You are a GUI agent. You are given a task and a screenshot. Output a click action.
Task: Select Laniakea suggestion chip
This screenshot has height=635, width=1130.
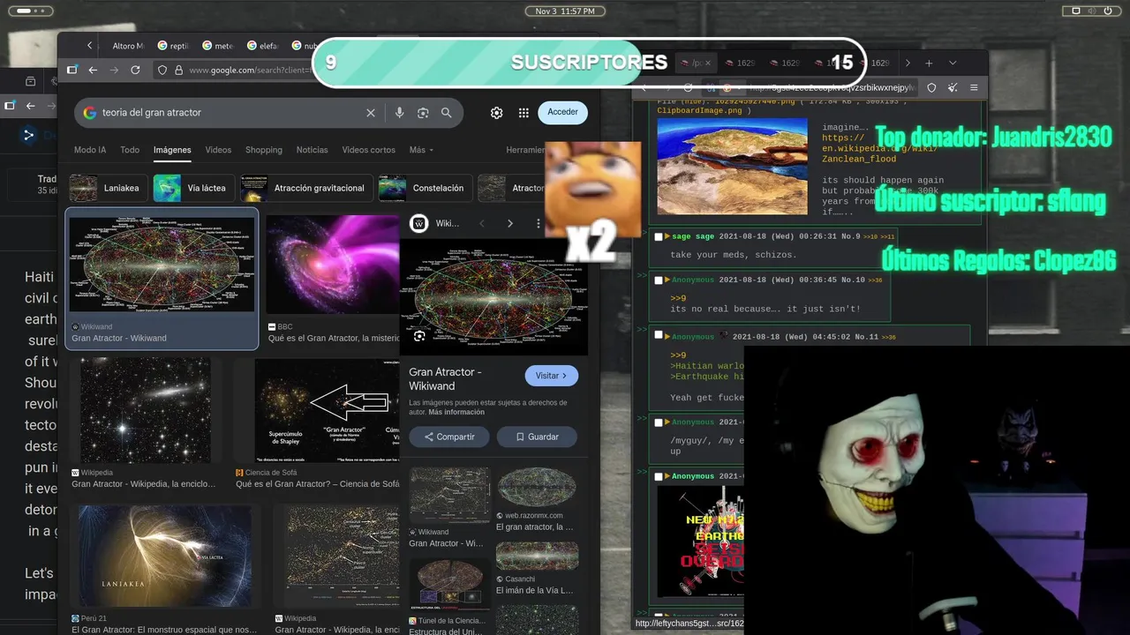point(108,188)
